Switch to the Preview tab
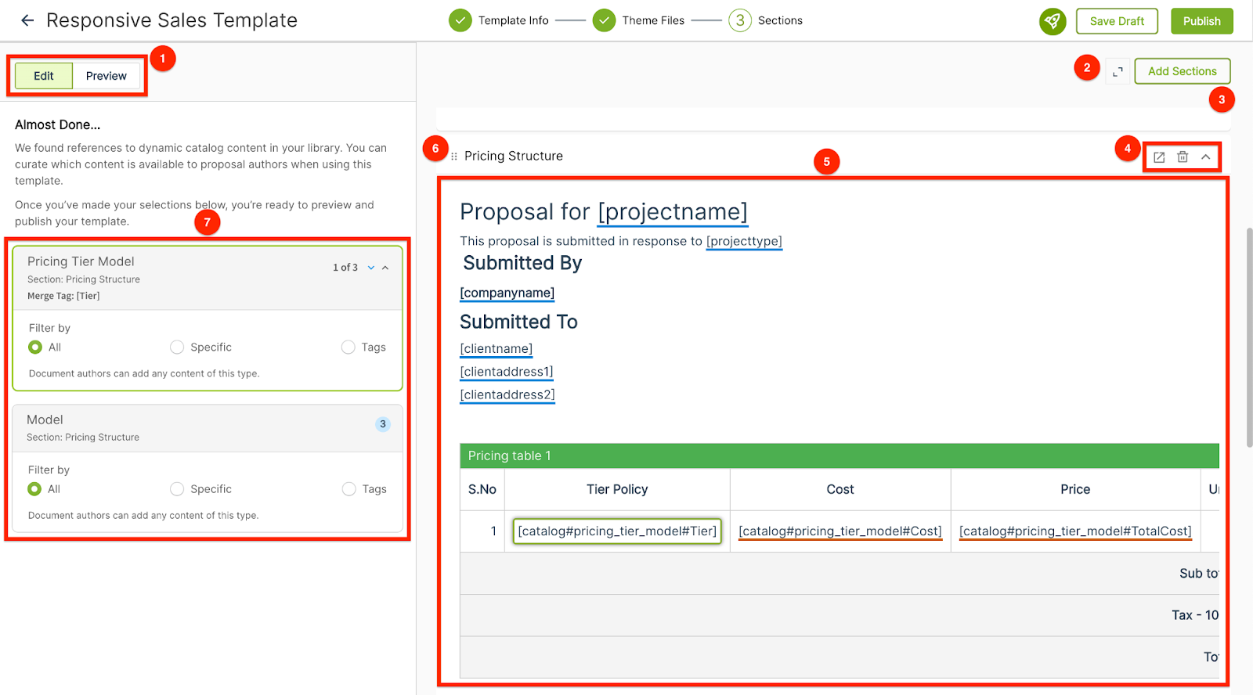 pos(106,76)
